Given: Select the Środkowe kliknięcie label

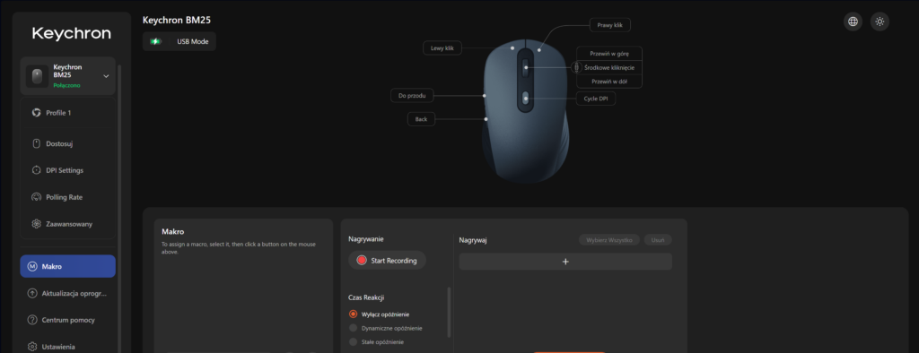Looking at the screenshot, I should pyautogui.click(x=609, y=67).
